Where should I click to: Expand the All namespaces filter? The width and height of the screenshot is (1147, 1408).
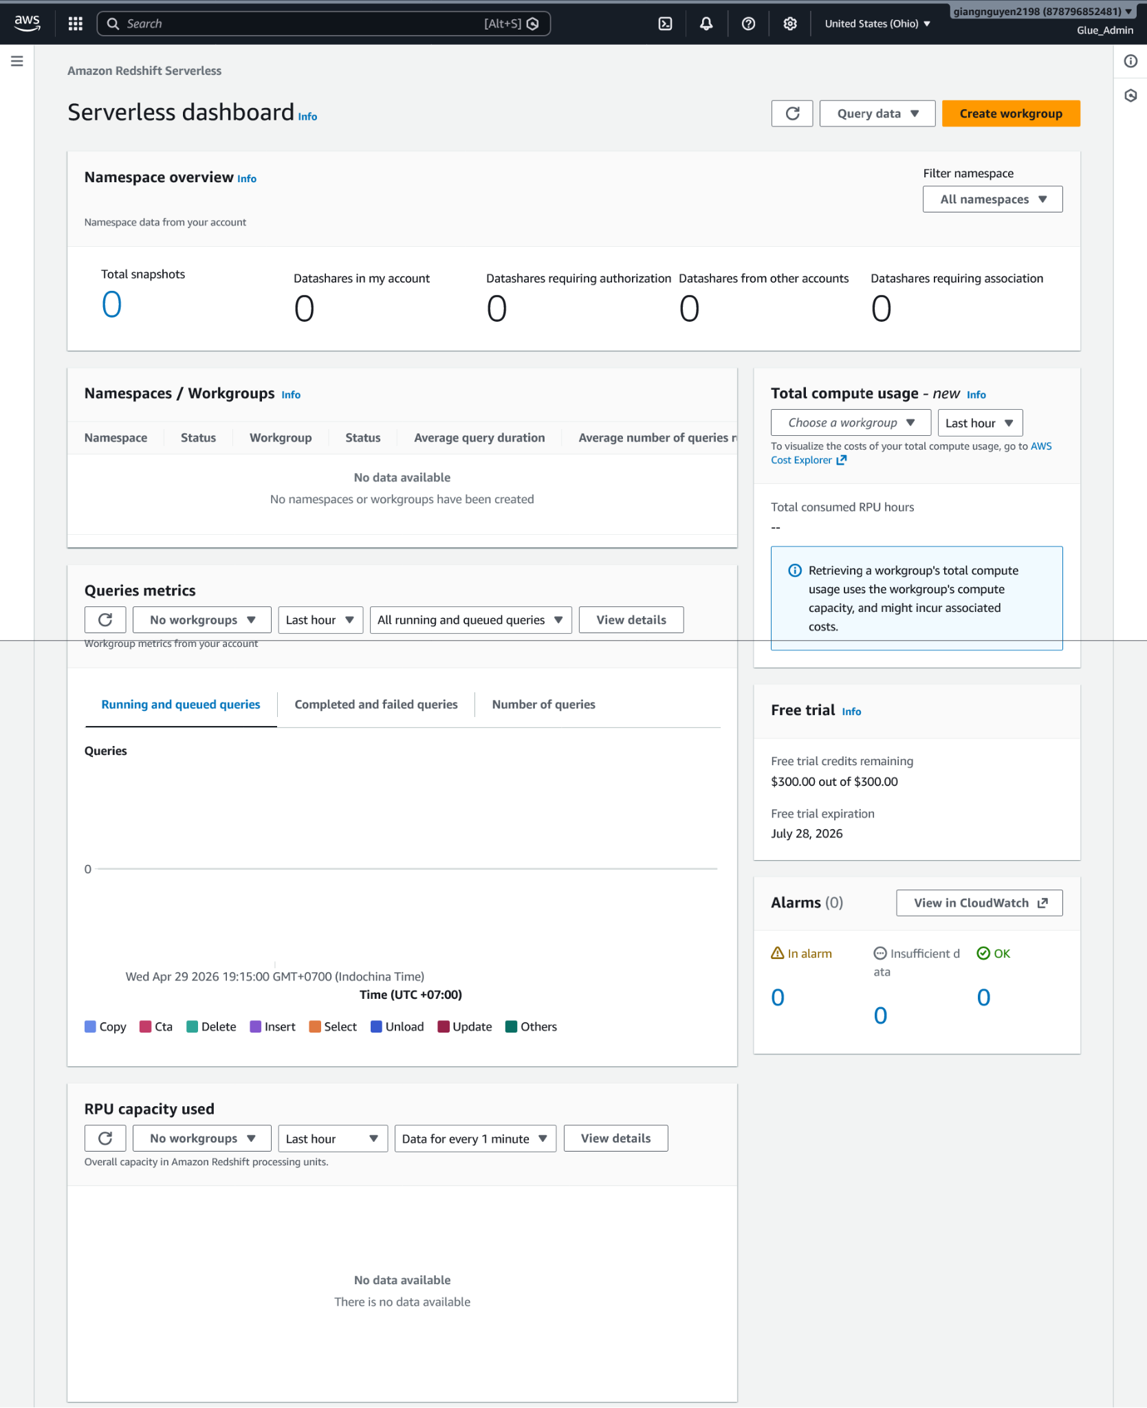992,199
